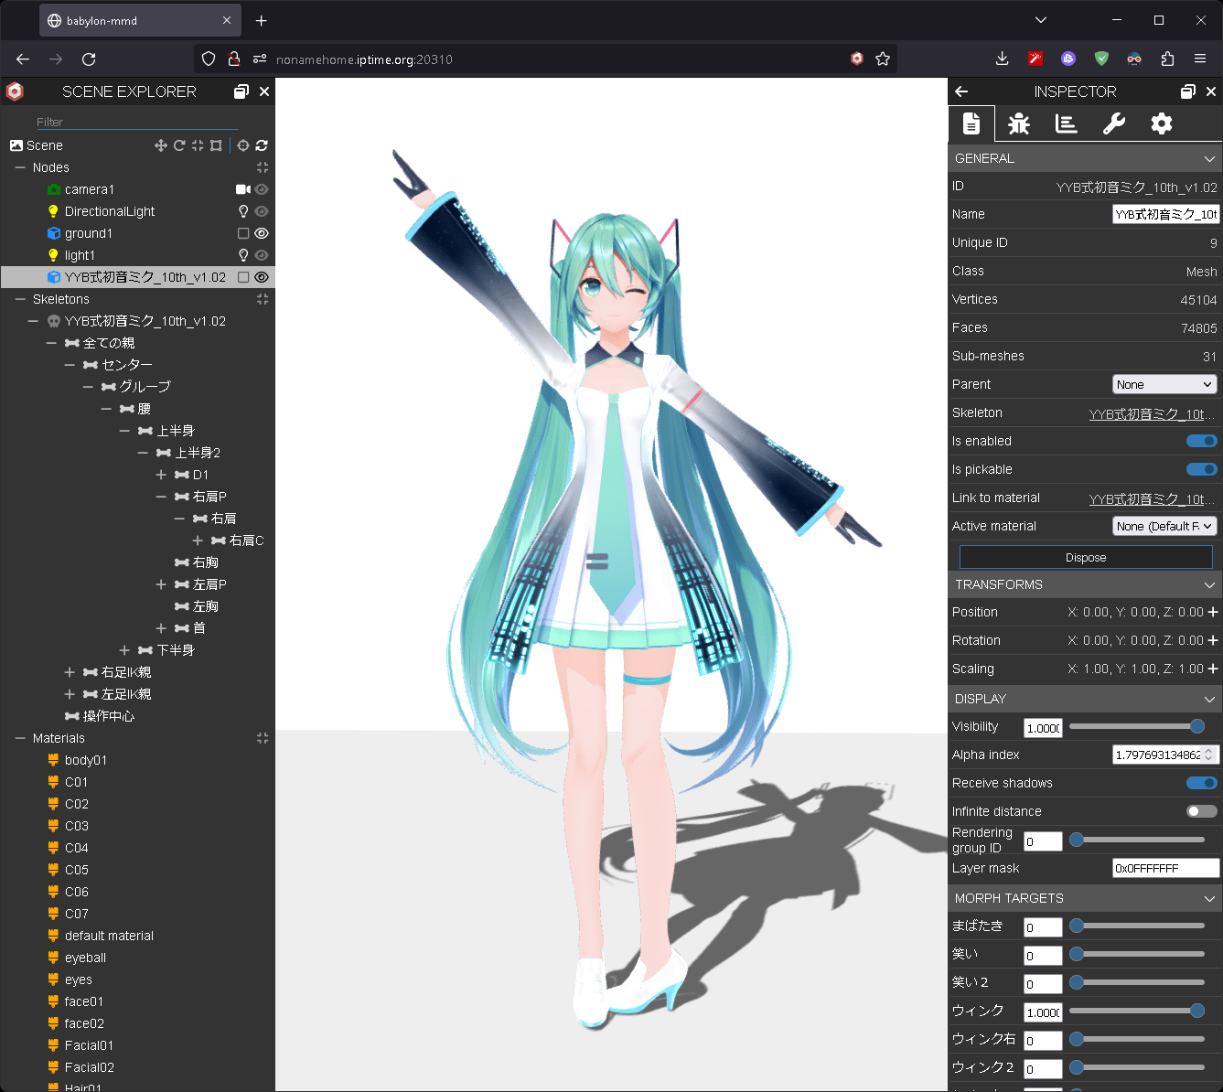Activate camera1 using its camera icon
The height and width of the screenshot is (1092, 1223).
pyautogui.click(x=243, y=189)
